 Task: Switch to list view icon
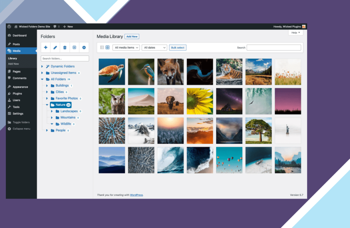point(102,47)
